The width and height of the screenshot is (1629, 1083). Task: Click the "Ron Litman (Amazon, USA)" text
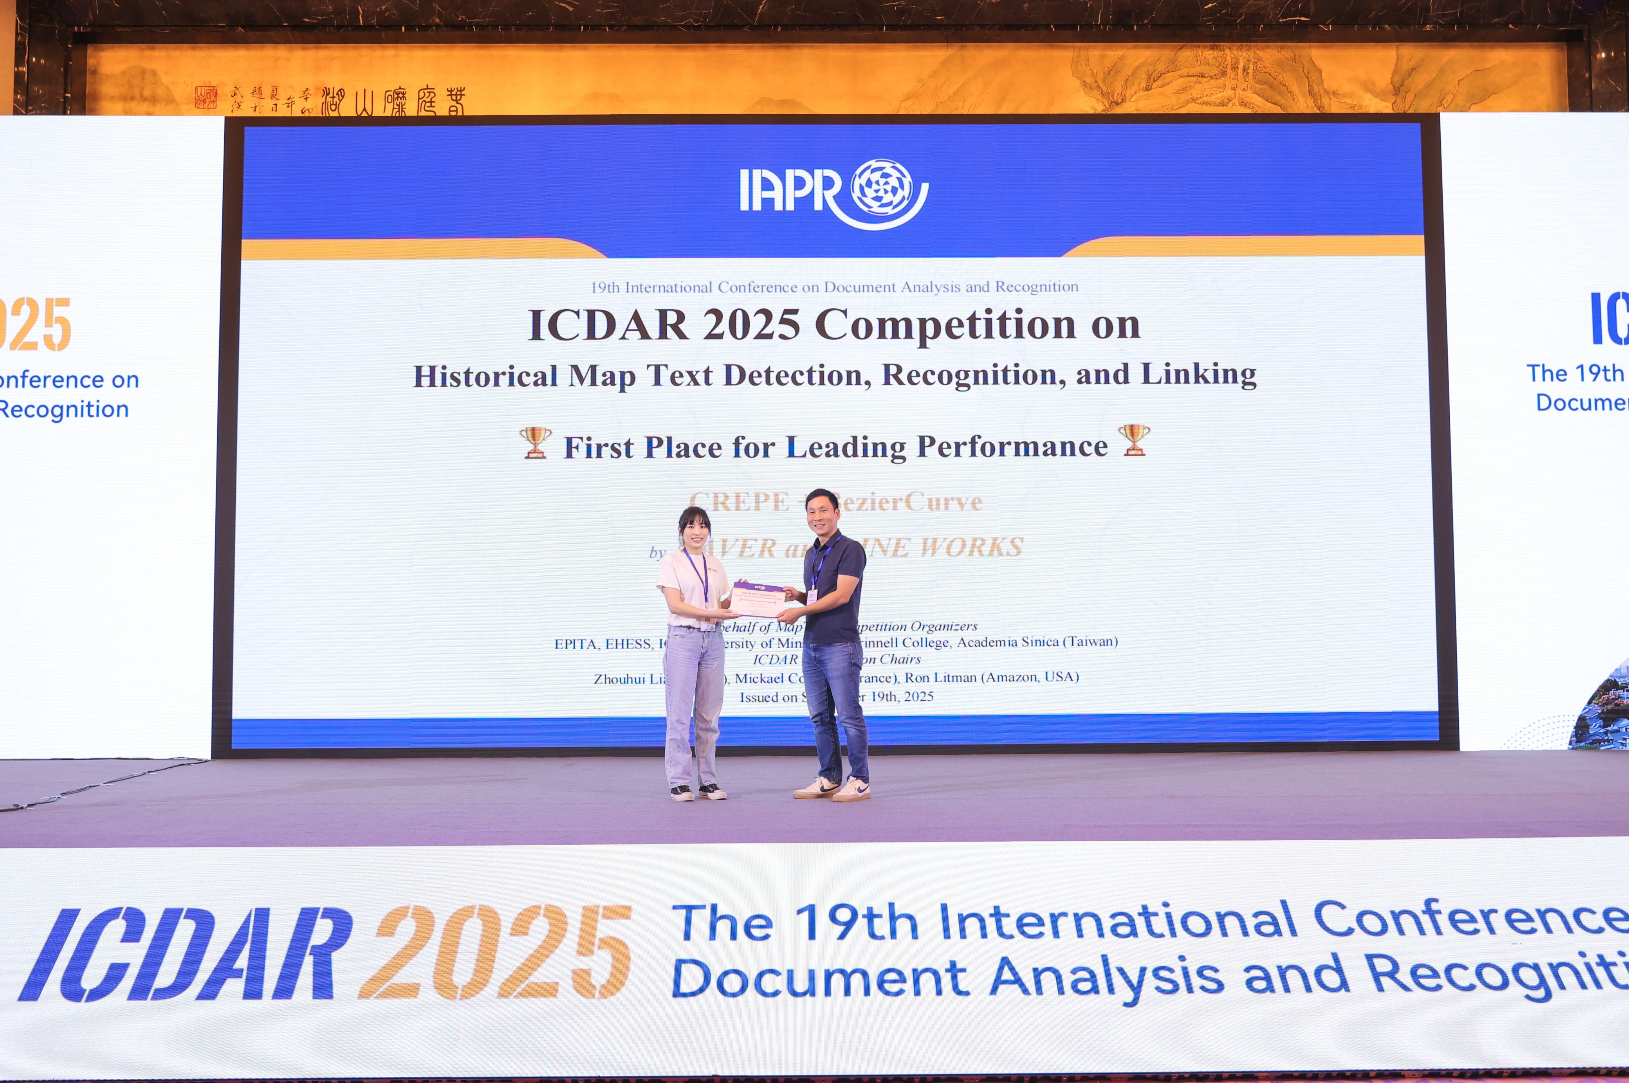[x=991, y=678]
